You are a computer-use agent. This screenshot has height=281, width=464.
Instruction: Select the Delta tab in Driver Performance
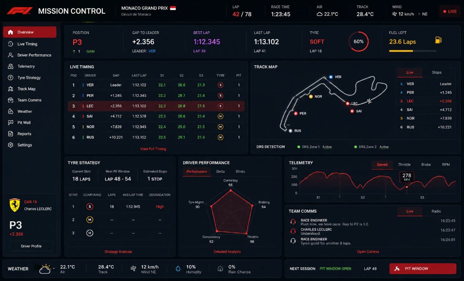pyautogui.click(x=221, y=171)
